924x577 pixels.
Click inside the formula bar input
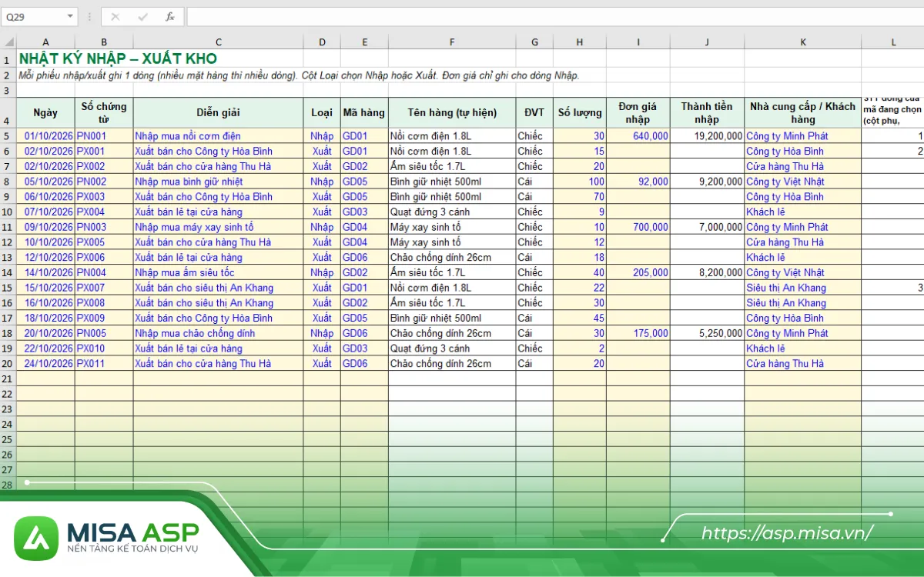tap(554, 16)
